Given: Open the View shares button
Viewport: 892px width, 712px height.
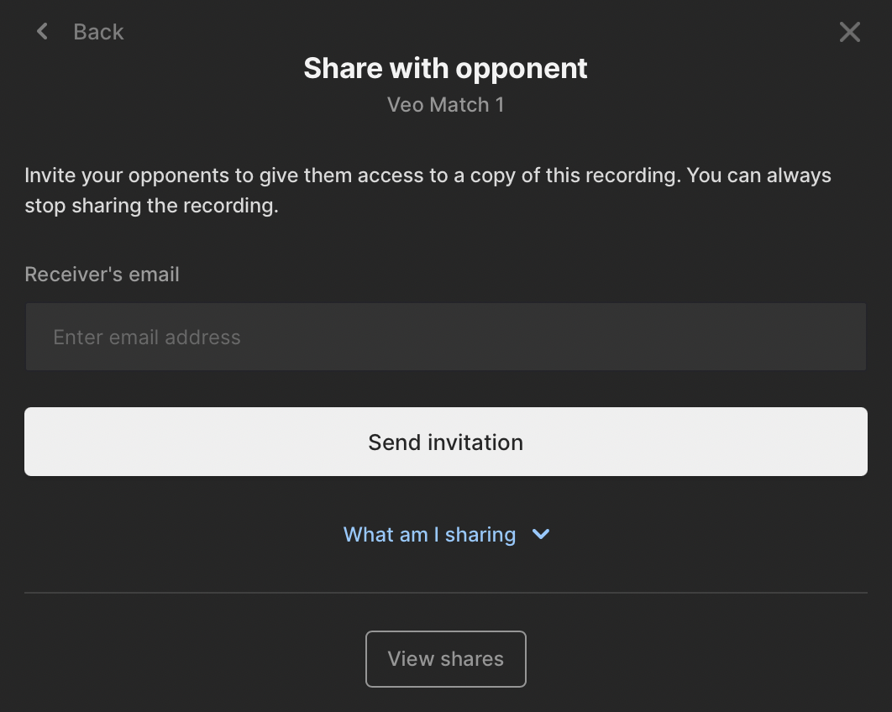Looking at the screenshot, I should point(446,658).
